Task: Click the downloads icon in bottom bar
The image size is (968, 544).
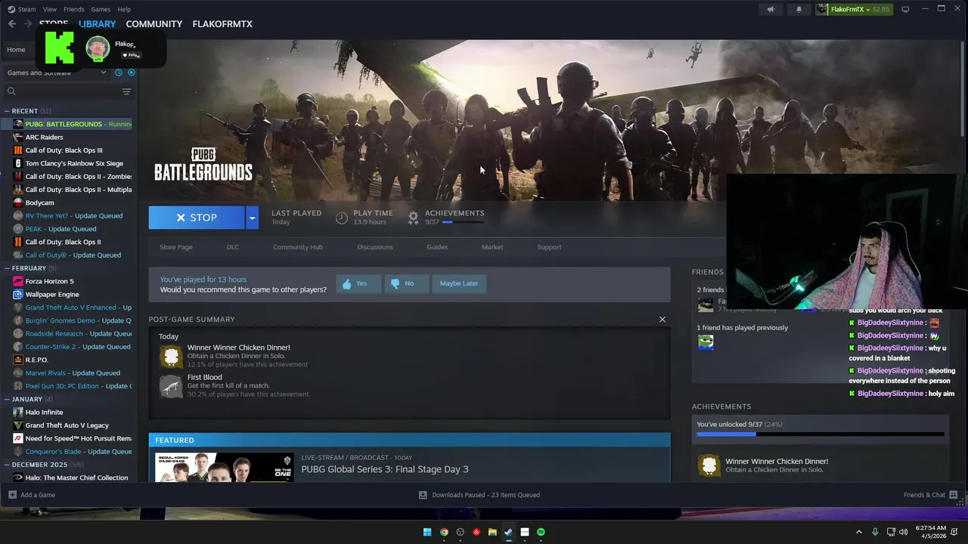Action: [423, 495]
